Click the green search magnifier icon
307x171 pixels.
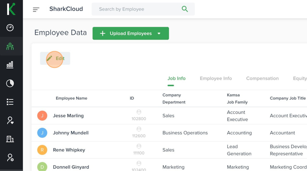[185, 9]
